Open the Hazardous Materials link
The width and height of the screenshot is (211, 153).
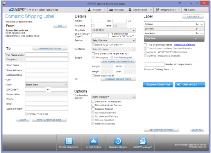(184, 44)
